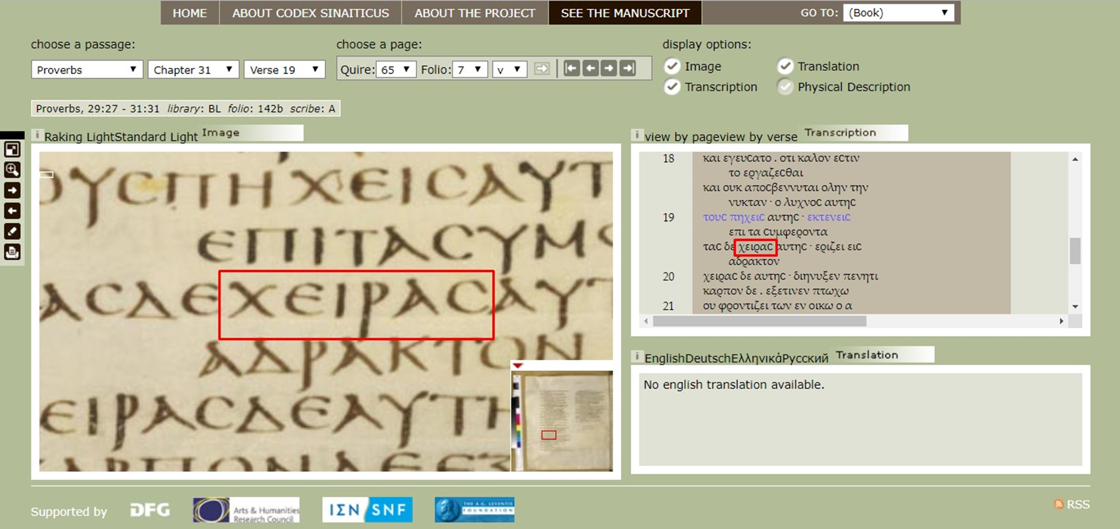The width and height of the screenshot is (1120, 529).
Task: Click transcription scroll right arrow
Action: click(x=1061, y=321)
